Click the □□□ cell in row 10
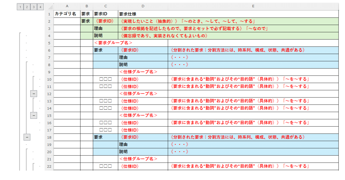The width and height of the screenshot is (345, 180). (x=105, y=79)
